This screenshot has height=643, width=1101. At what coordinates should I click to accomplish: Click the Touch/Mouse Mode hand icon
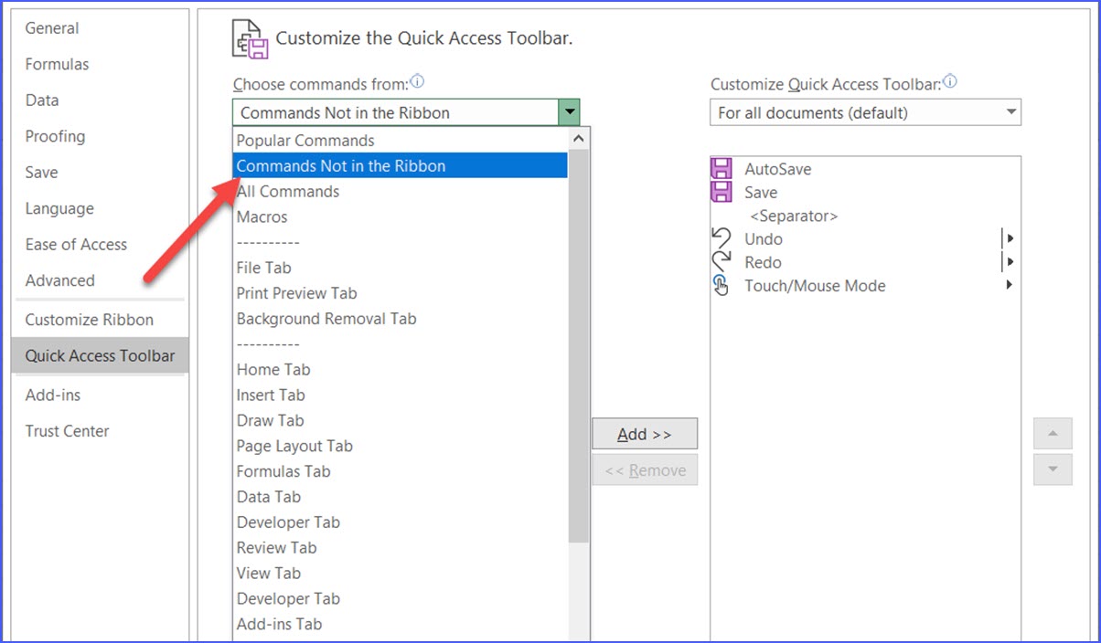pos(721,286)
